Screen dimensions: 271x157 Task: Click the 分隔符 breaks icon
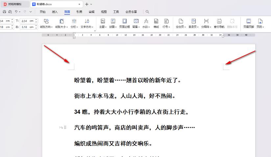pyautogui.click(x=206, y=21)
